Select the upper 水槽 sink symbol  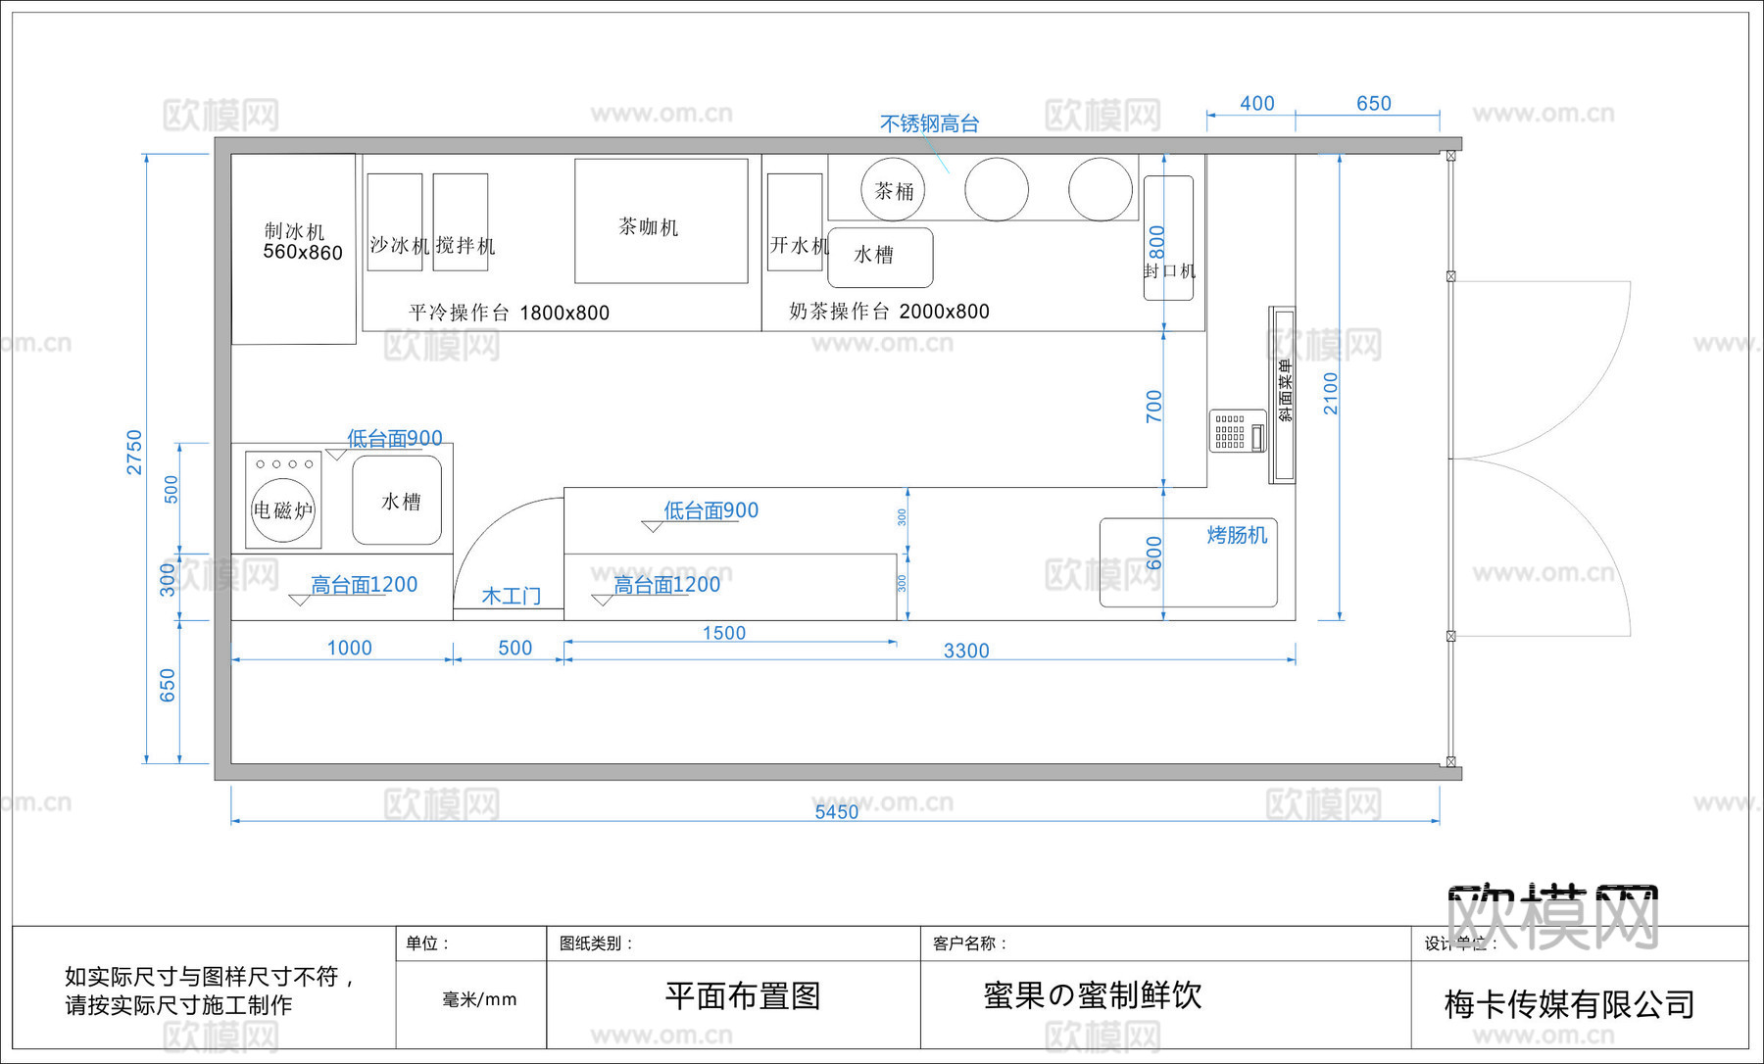click(x=878, y=257)
